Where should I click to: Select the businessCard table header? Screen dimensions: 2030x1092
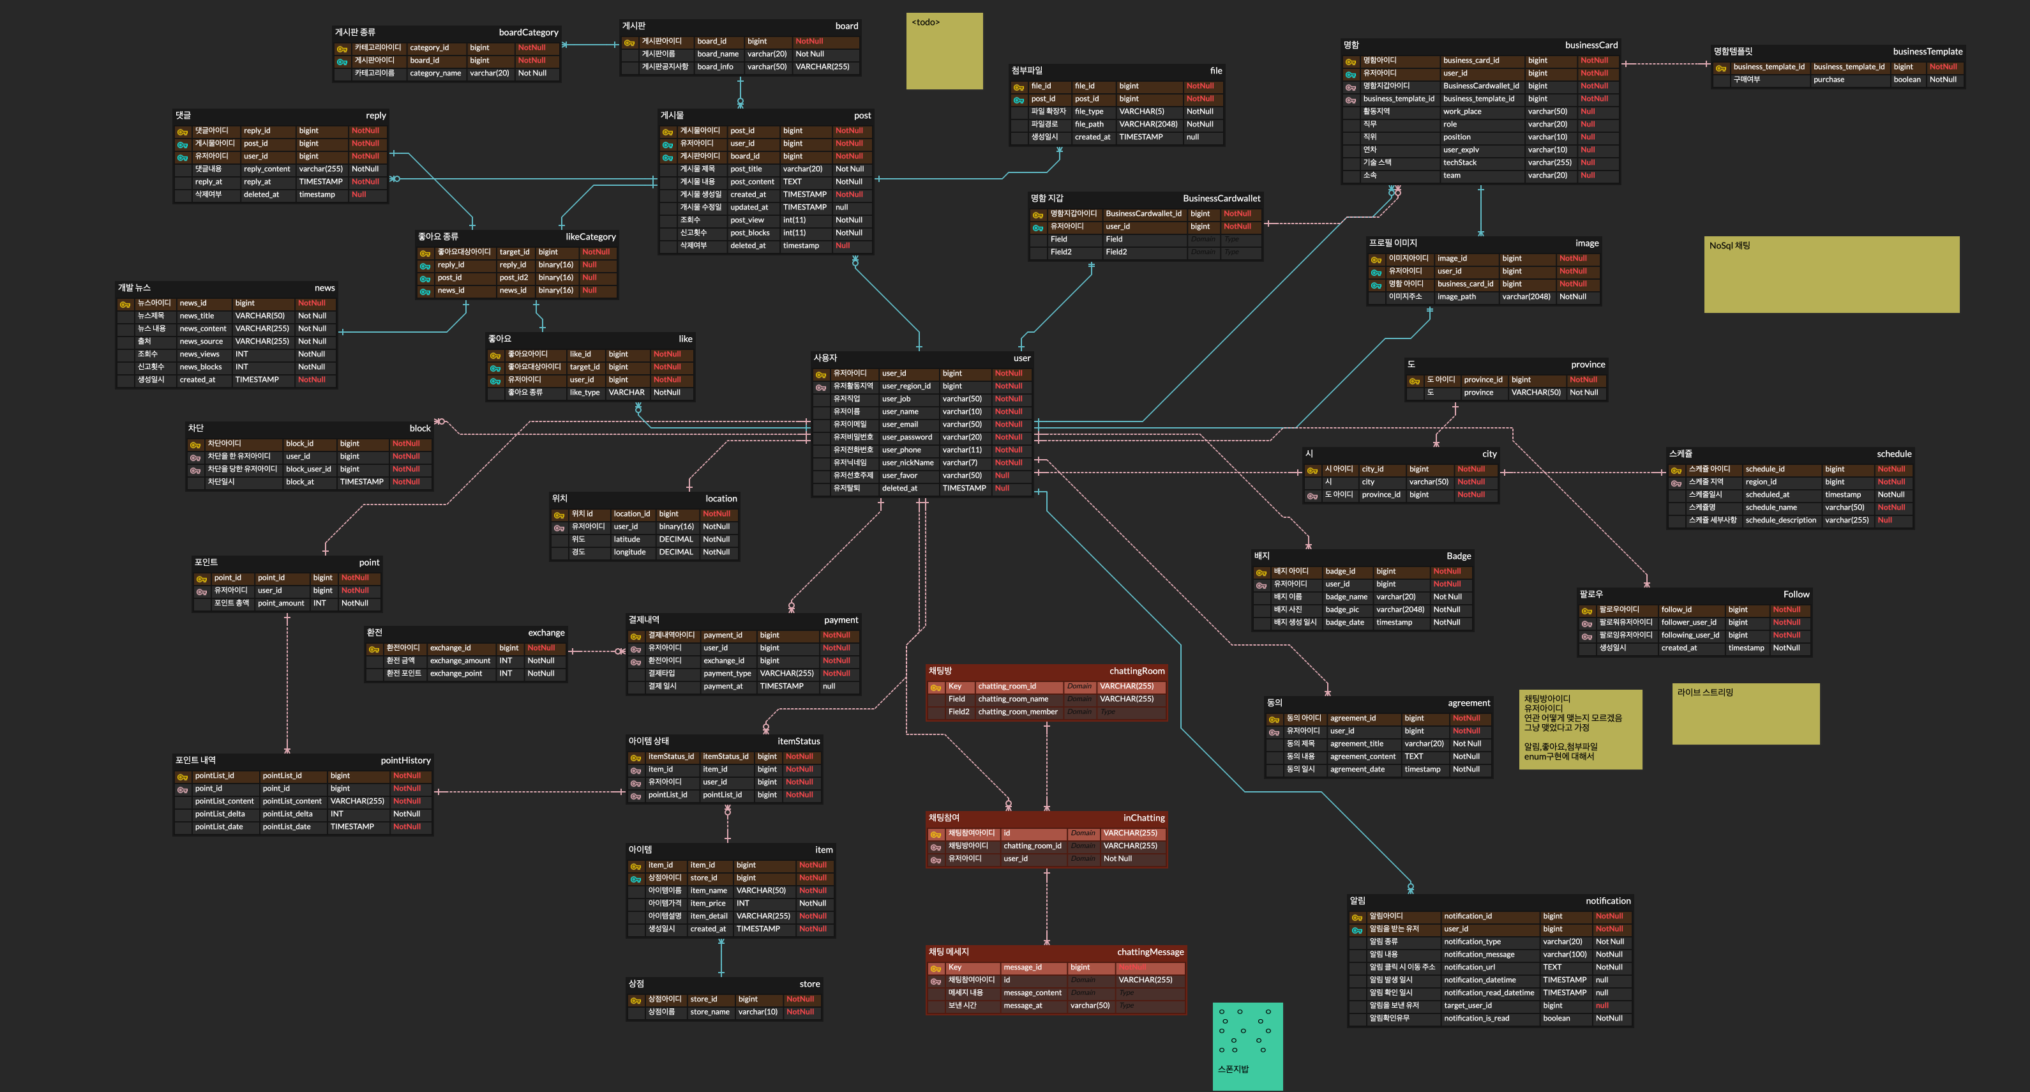[1480, 45]
